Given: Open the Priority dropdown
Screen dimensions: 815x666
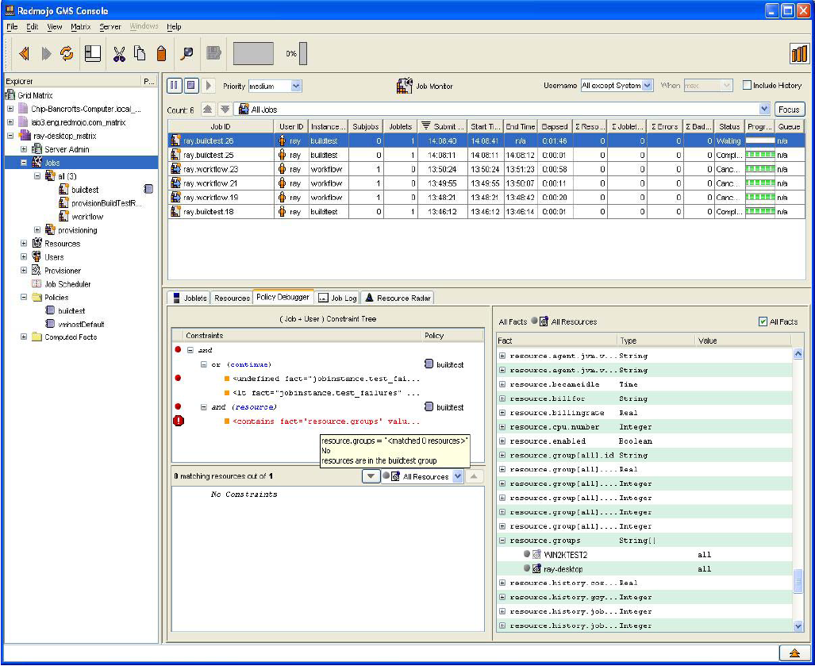Looking at the screenshot, I should point(296,86).
